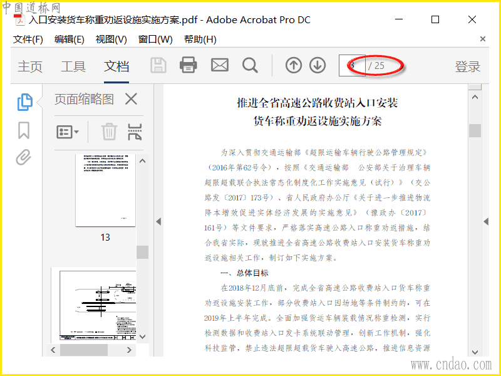The height and width of the screenshot is (376, 501).
Task: Open the 文件(F) menu
Action: (x=28, y=39)
